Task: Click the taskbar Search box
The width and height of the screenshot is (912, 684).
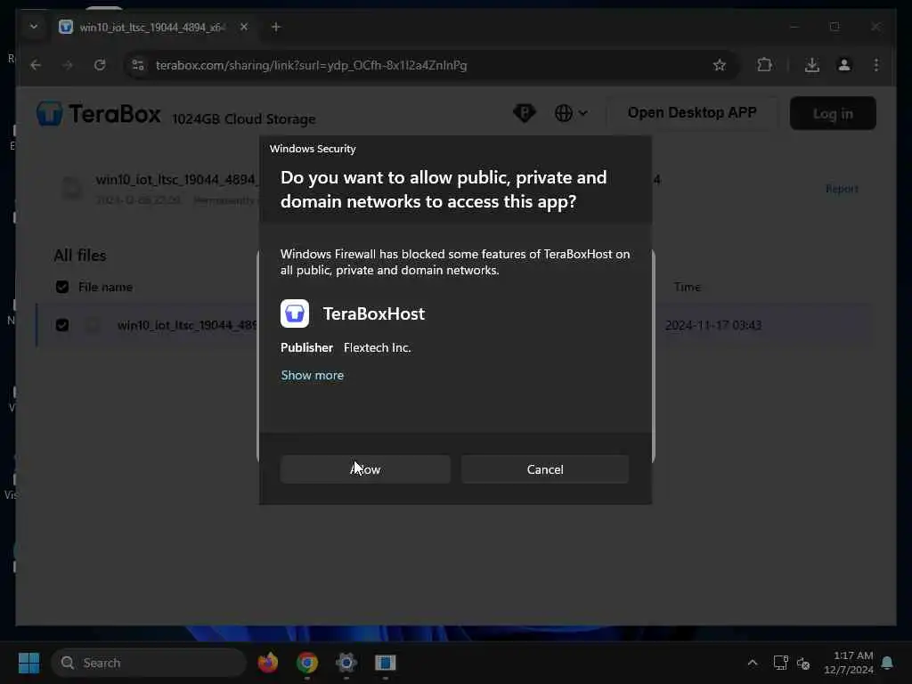Action: [149, 663]
